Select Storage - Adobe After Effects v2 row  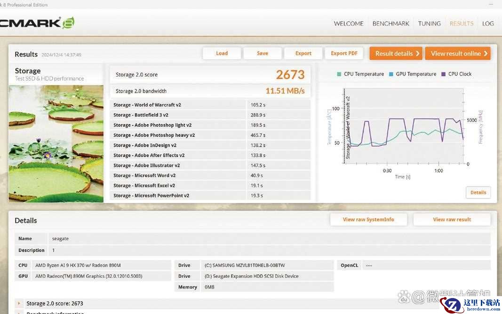pyautogui.click(x=210, y=155)
